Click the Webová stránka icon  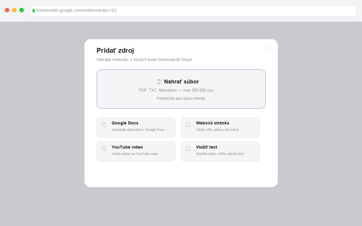click(x=188, y=124)
